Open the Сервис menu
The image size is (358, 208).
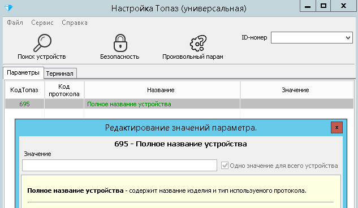(42, 23)
